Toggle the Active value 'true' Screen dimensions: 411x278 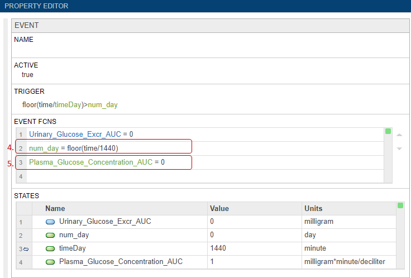(27, 75)
